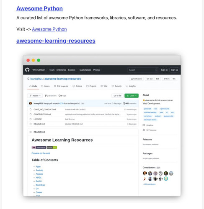This screenshot has height=209, width=204.
Task: Switch to the Code tab
Action: (x=33, y=86)
